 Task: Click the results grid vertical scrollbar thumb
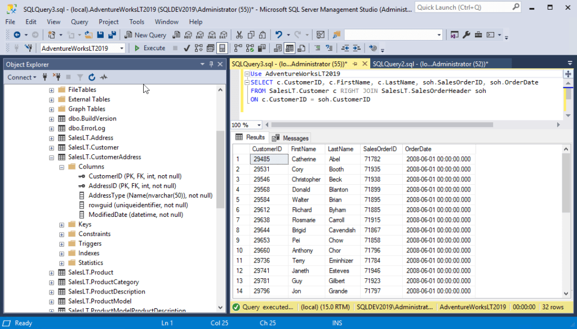click(x=566, y=183)
